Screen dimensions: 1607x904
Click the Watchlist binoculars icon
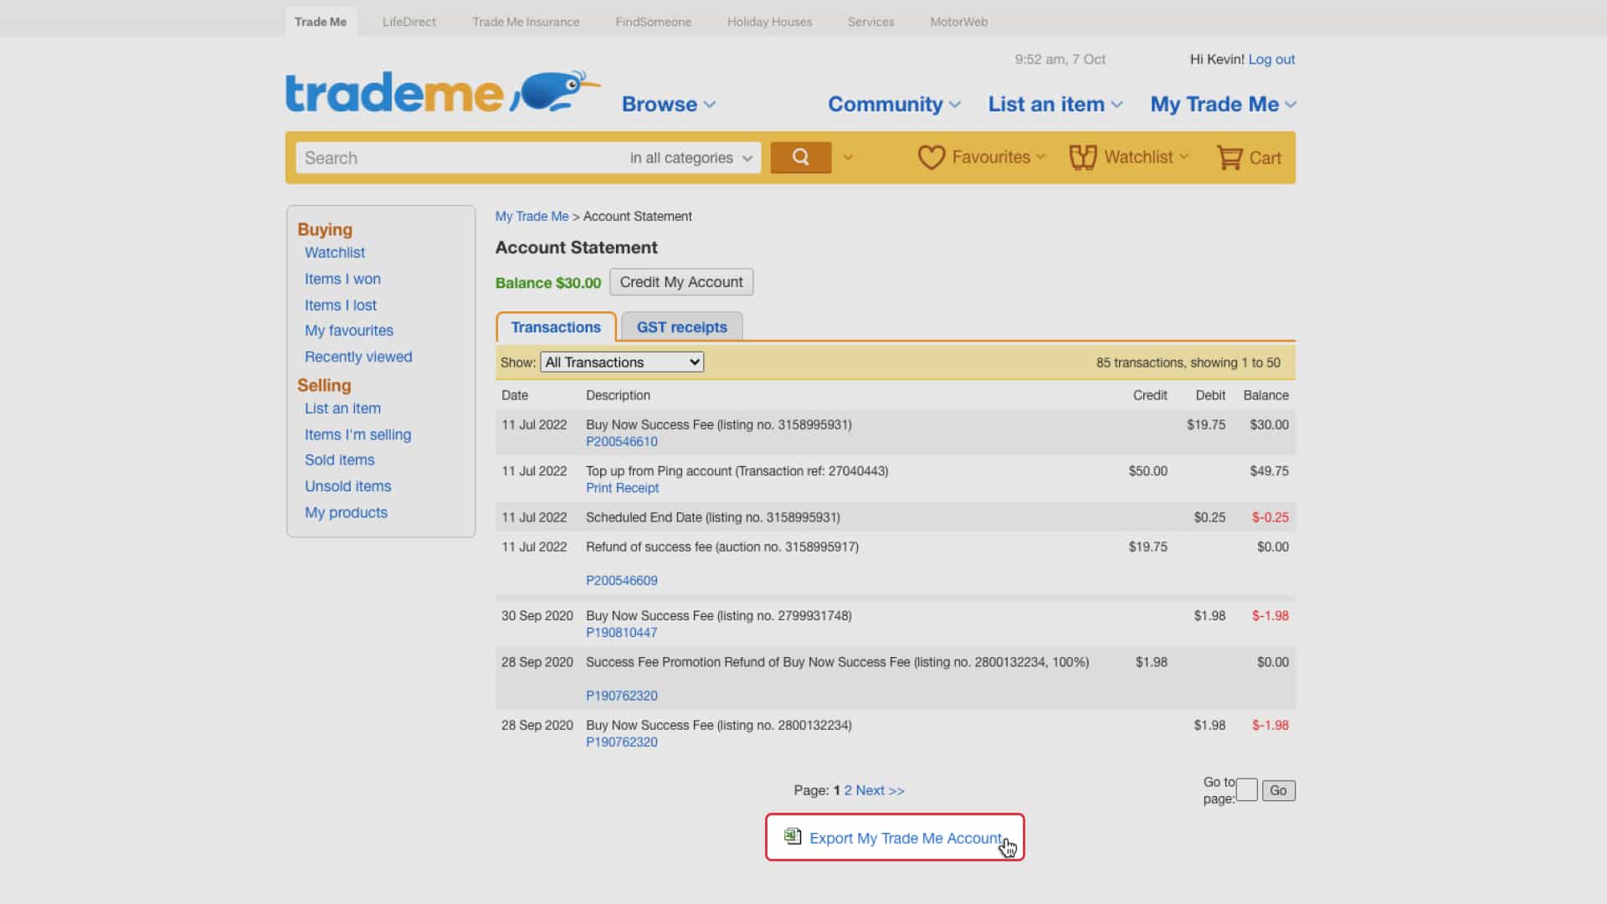[x=1082, y=157]
